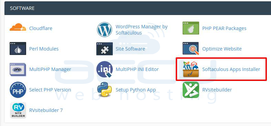Open the Optimize Website magnifier icon

pyautogui.click(x=191, y=48)
